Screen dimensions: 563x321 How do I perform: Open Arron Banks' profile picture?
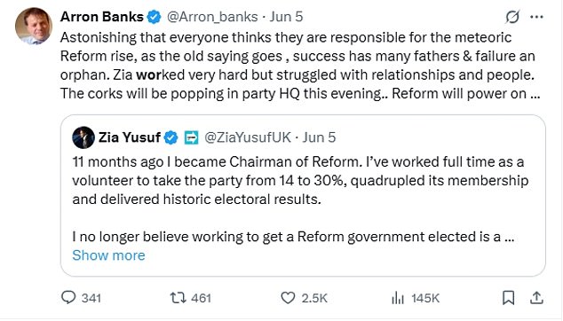34,26
